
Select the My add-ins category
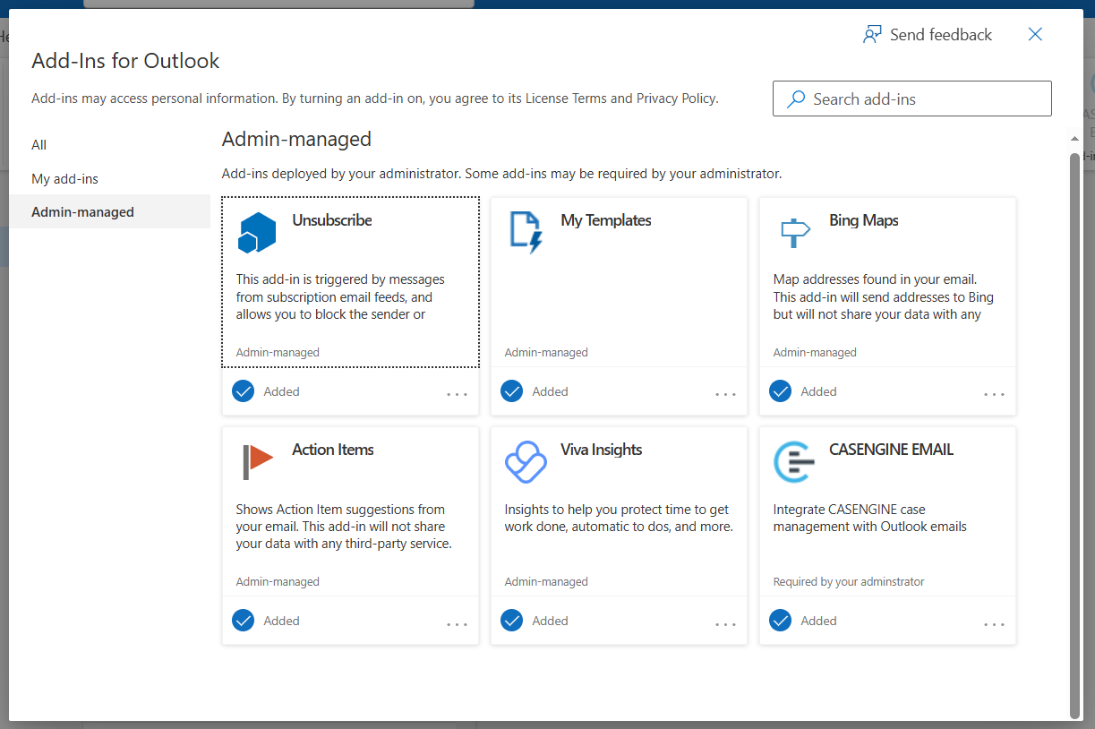point(110,179)
